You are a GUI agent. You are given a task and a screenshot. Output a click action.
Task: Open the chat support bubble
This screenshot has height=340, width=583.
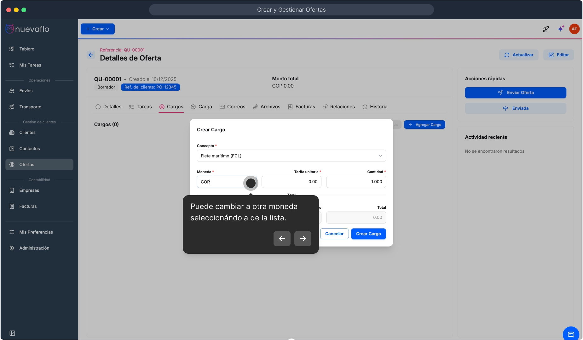click(571, 334)
